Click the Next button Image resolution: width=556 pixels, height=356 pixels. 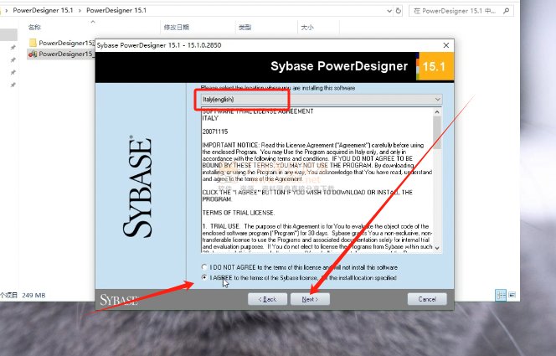click(310, 299)
